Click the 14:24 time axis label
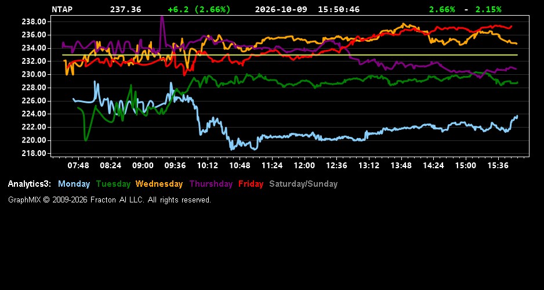 [x=433, y=165]
